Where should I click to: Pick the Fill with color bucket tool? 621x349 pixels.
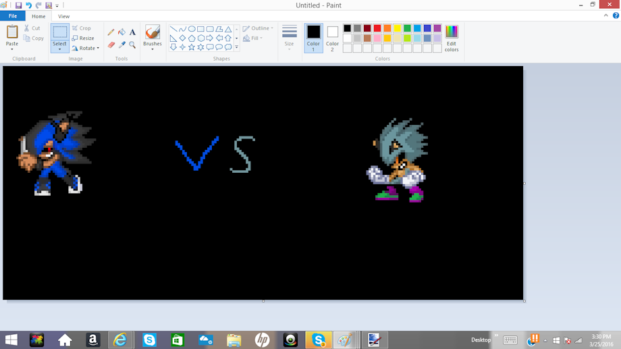point(122,32)
